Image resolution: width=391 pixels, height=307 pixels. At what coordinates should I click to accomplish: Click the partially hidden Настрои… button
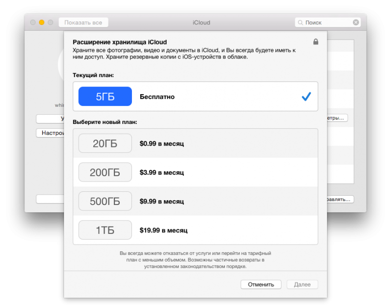50,133
